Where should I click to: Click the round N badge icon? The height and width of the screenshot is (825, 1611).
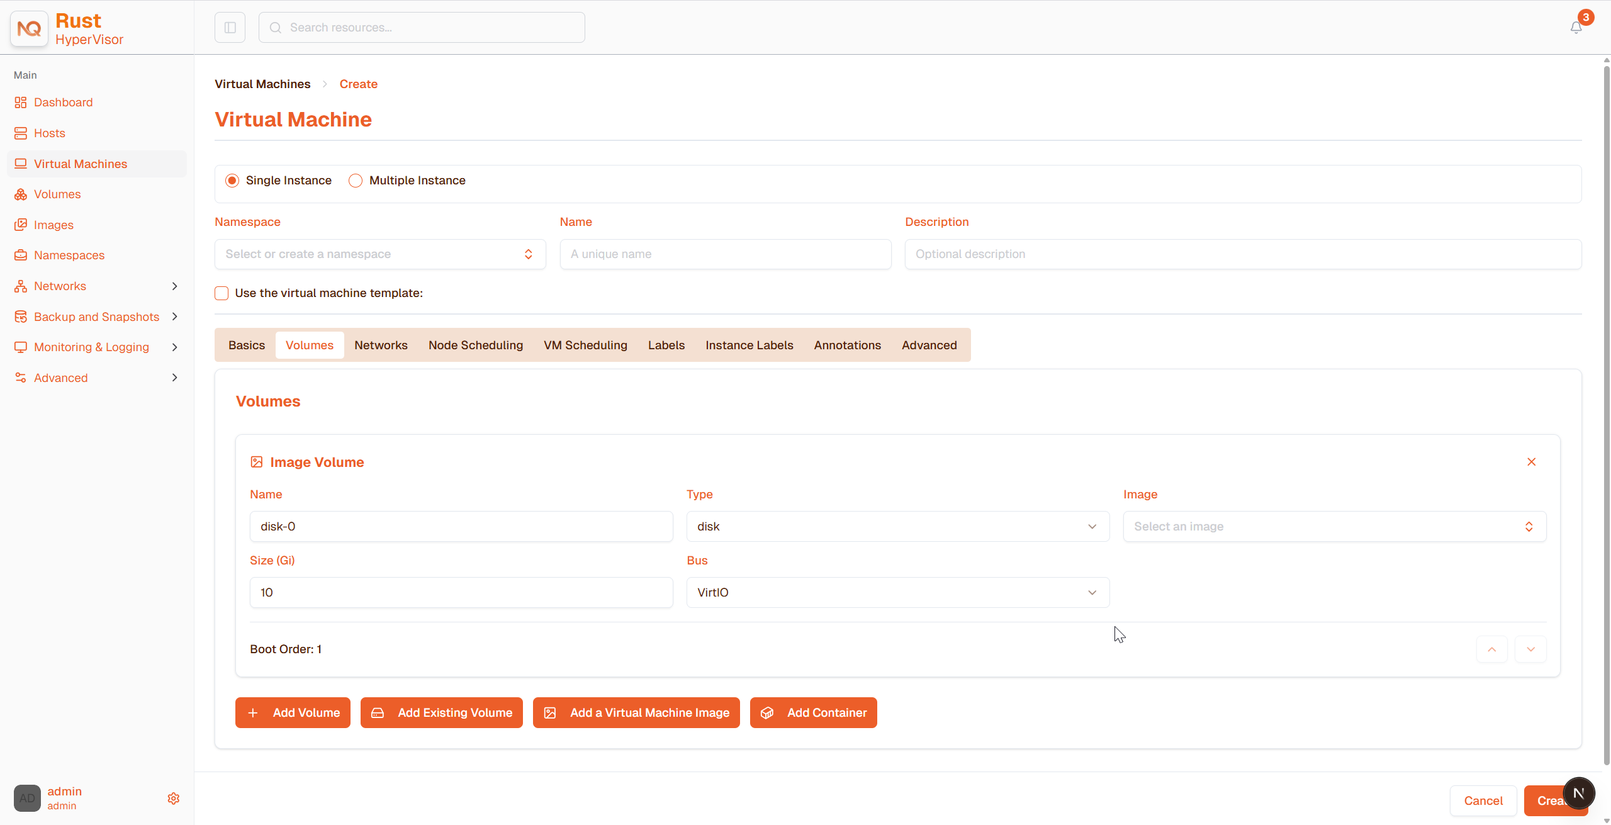(x=1579, y=793)
